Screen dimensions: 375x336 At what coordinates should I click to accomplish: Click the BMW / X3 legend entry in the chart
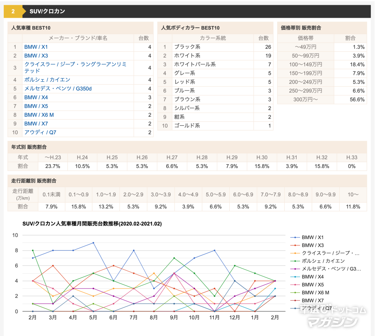307,245
